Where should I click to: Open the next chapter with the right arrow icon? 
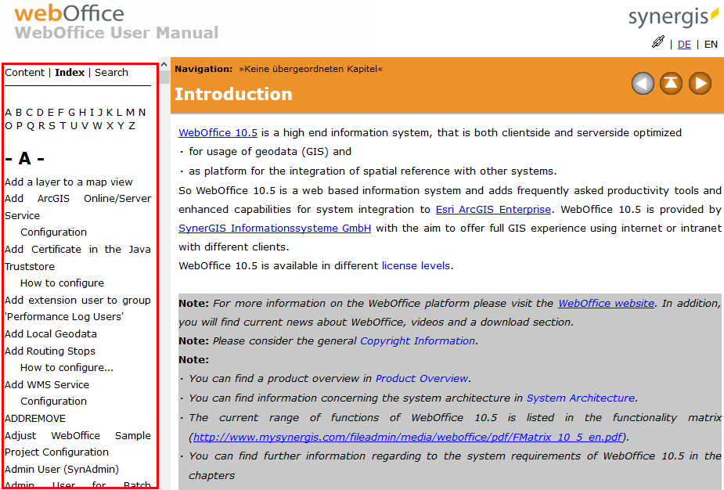coord(699,83)
